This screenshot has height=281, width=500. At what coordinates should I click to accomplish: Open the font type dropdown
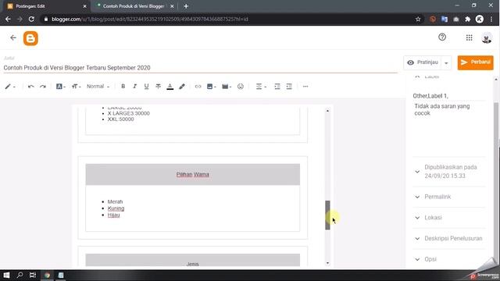click(x=61, y=87)
